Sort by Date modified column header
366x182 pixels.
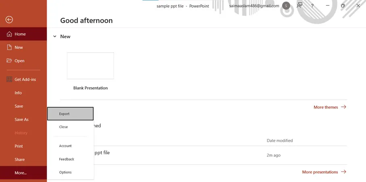click(280, 141)
